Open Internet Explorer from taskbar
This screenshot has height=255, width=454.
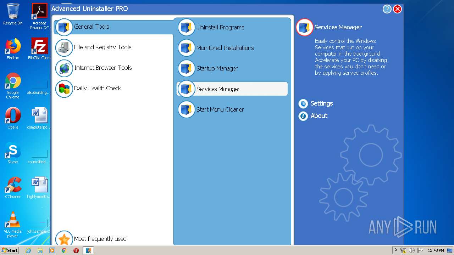pos(28,250)
